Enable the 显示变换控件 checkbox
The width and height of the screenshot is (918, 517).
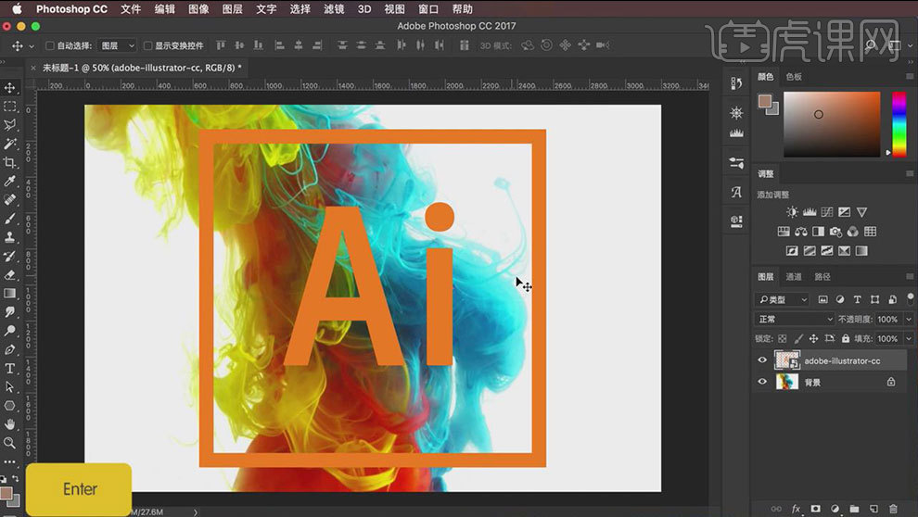tap(148, 45)
